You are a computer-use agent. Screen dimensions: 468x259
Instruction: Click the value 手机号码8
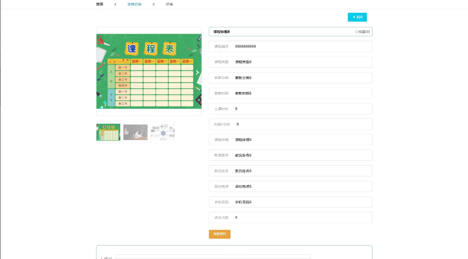(x=243, y=202)
